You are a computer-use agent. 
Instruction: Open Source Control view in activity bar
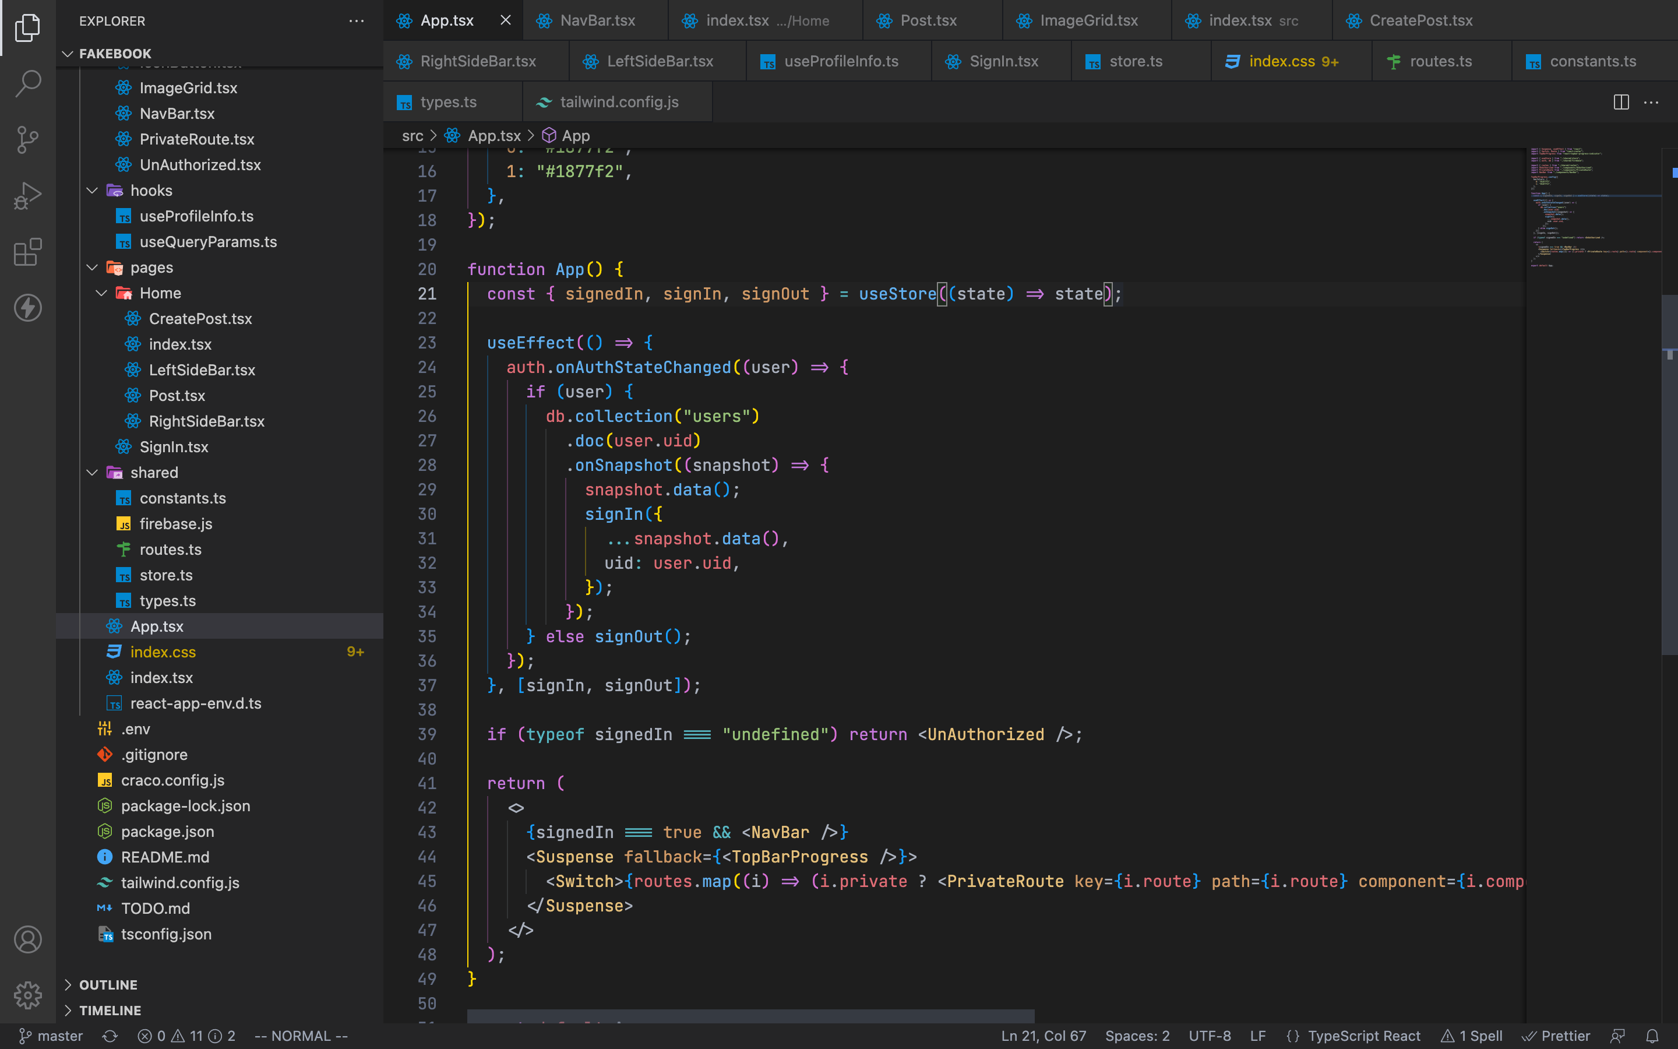[x=28, y=139]
